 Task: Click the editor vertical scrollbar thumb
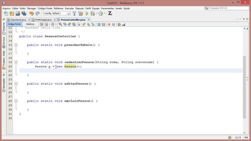[244, 87]
